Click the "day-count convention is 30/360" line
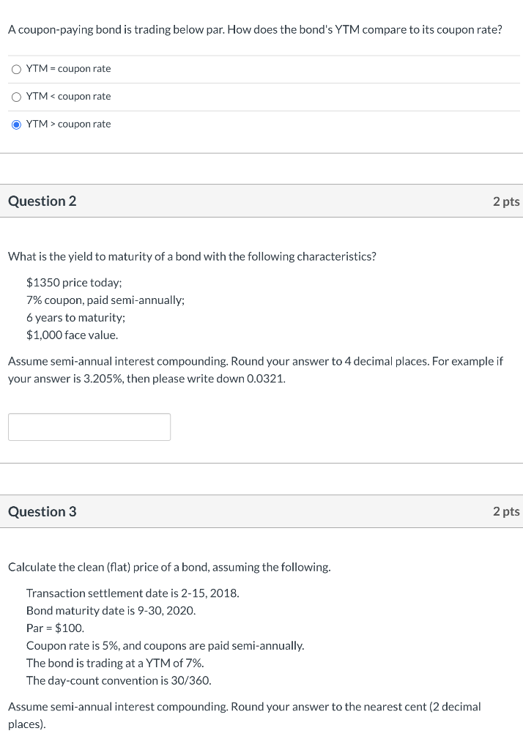Viewport: 523px width, 750px height. 119,681
